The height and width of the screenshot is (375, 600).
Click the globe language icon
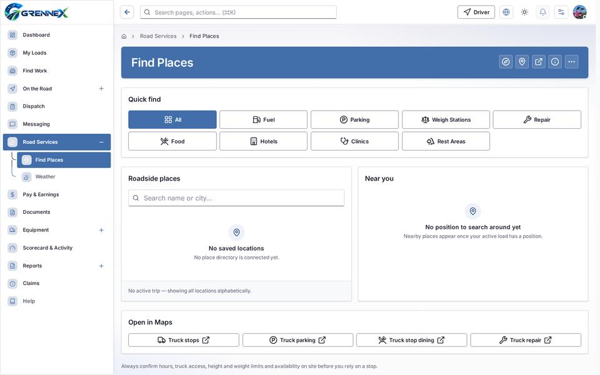click(506, 12)
